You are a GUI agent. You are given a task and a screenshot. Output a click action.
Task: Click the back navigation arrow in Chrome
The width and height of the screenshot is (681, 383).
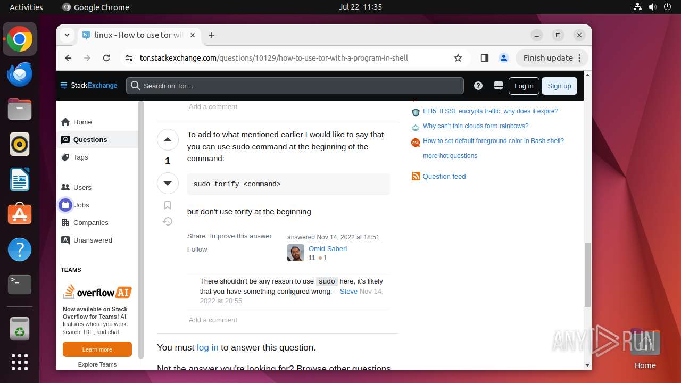68,58
